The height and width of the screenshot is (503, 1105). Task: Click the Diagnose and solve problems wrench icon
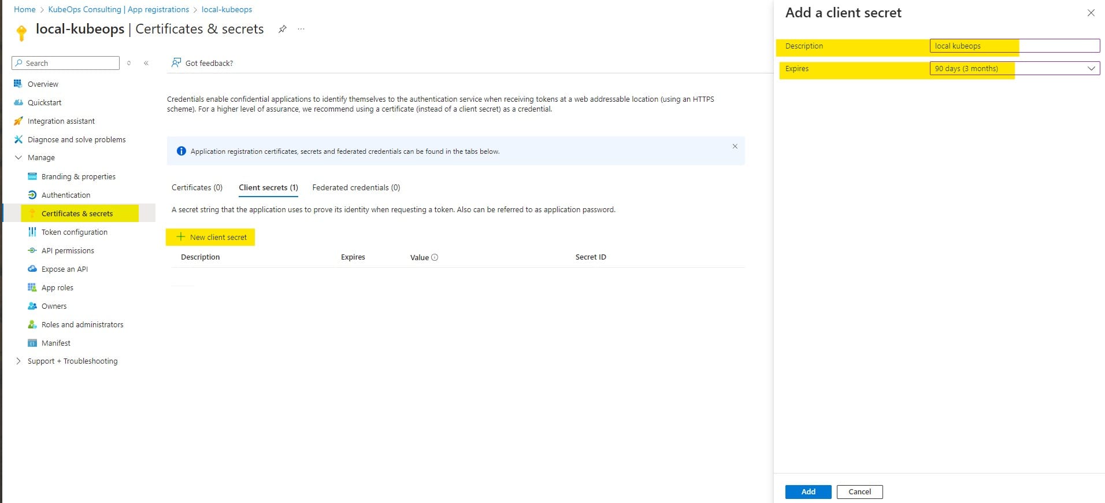pyautogui.click(x=18, y=139)
